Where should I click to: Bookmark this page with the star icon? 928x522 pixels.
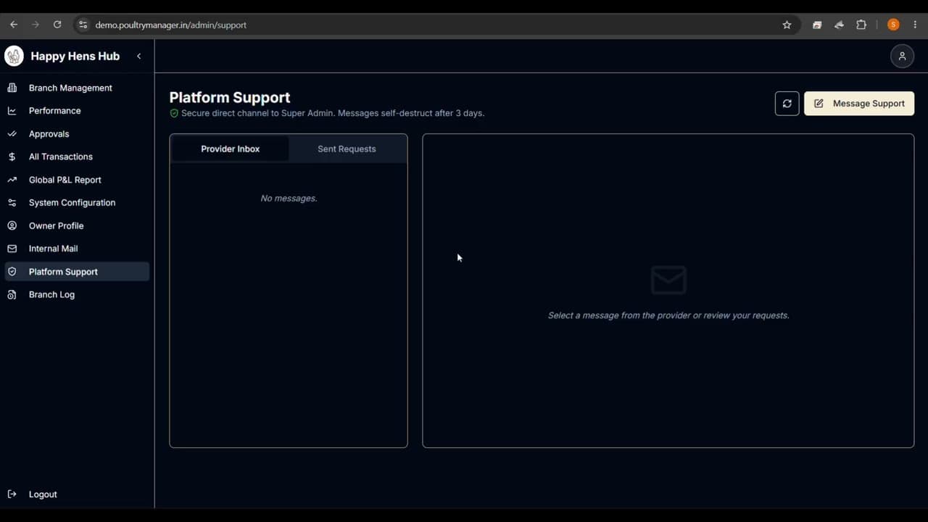[787, 25]
